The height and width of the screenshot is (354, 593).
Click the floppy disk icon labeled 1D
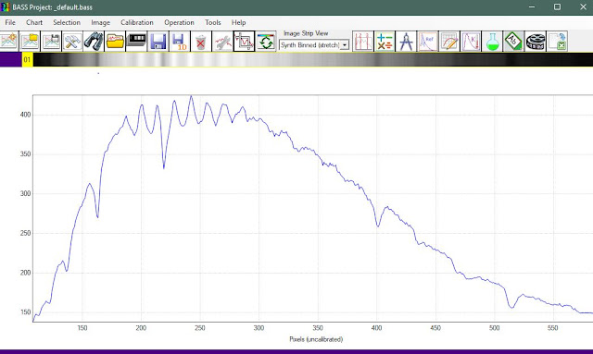pyautogui.click(x=179, y=42)
